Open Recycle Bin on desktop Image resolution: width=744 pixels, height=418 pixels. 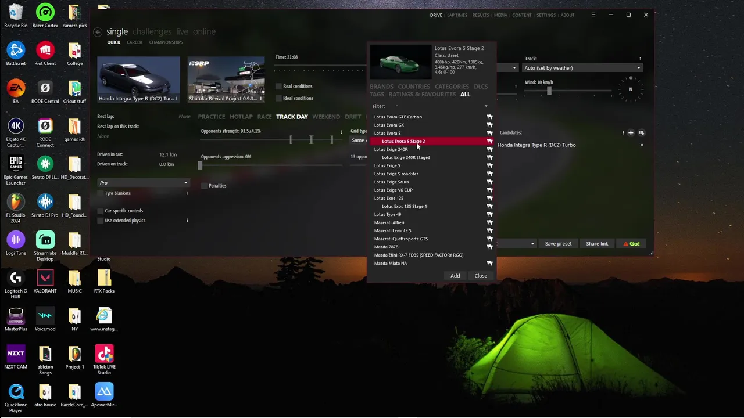(x=16, y=16)
